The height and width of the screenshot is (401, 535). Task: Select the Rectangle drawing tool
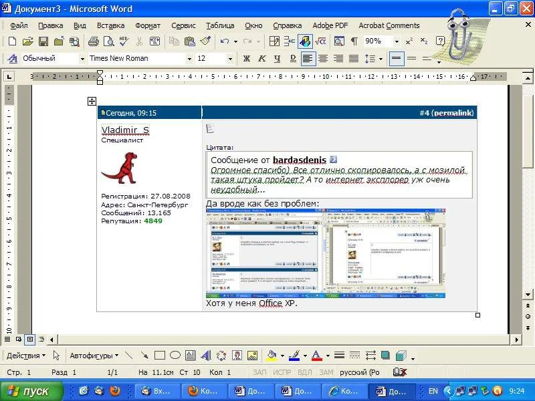tap(160, 356)
